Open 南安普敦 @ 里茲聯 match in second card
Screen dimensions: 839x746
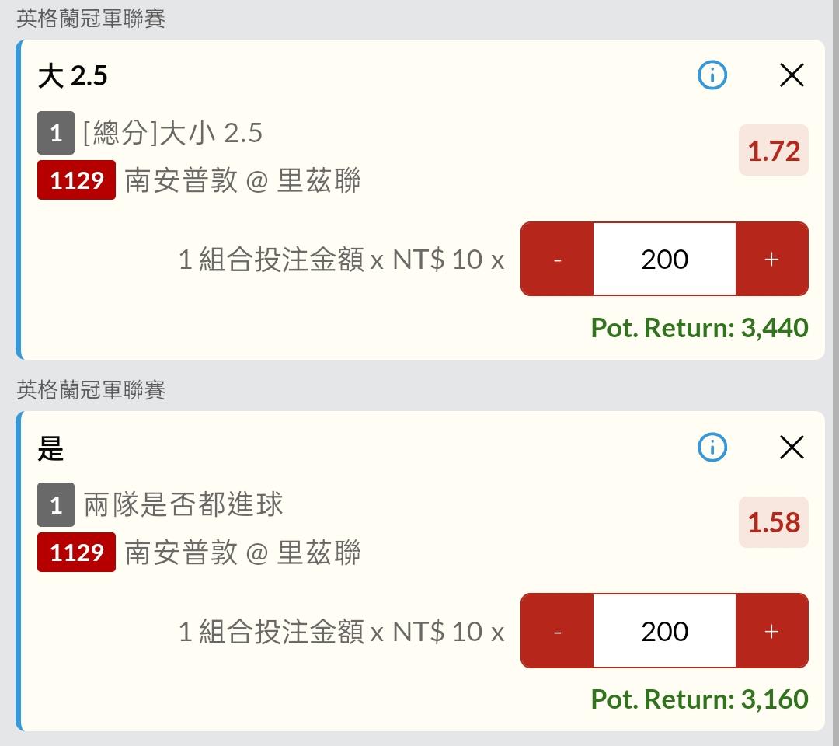pyautogui.click(x=242, y=553)
